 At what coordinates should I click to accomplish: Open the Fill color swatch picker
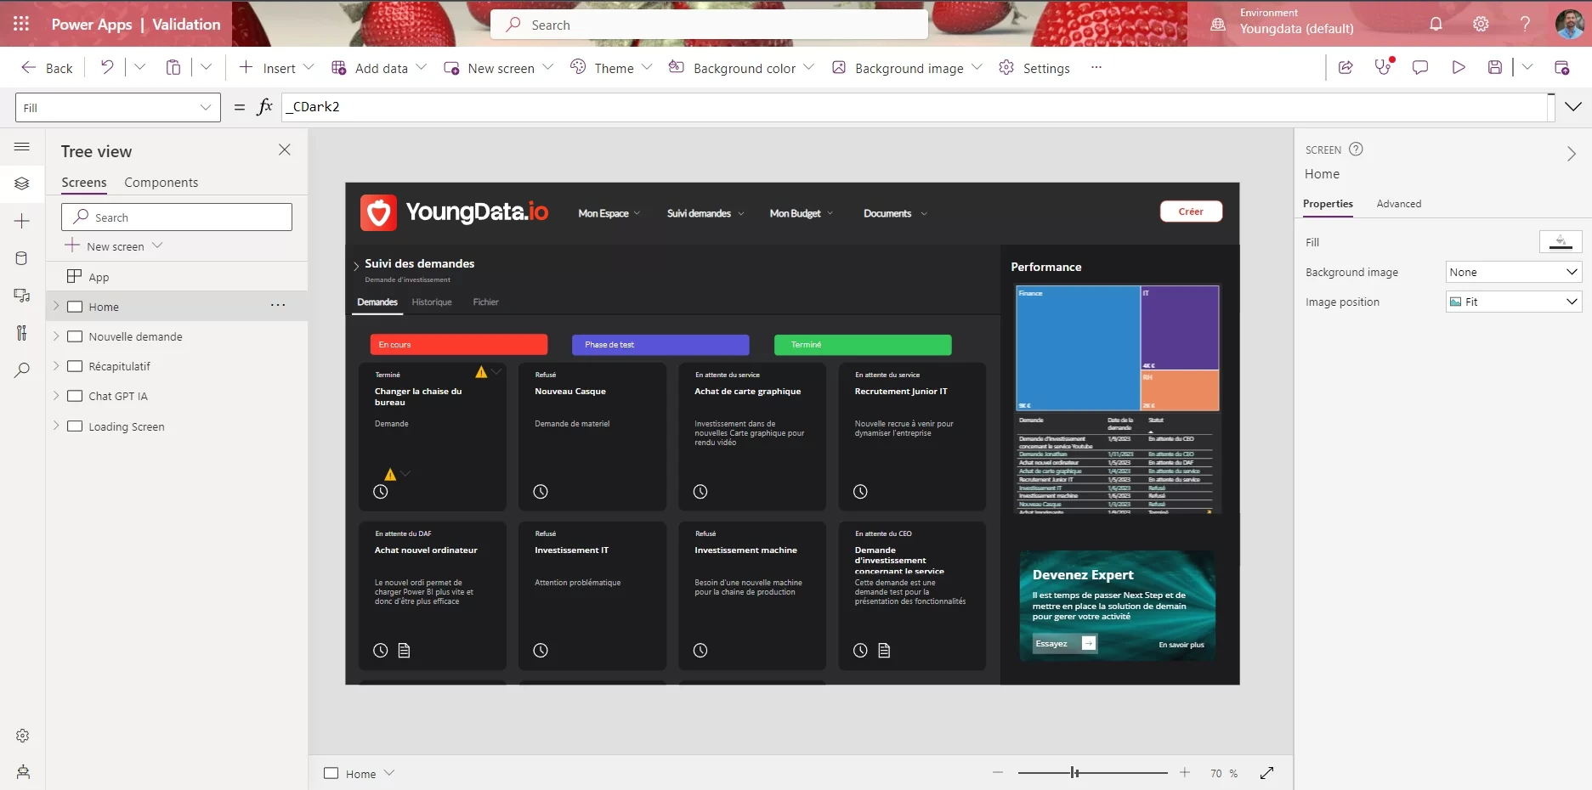(x=1561, y=242)
